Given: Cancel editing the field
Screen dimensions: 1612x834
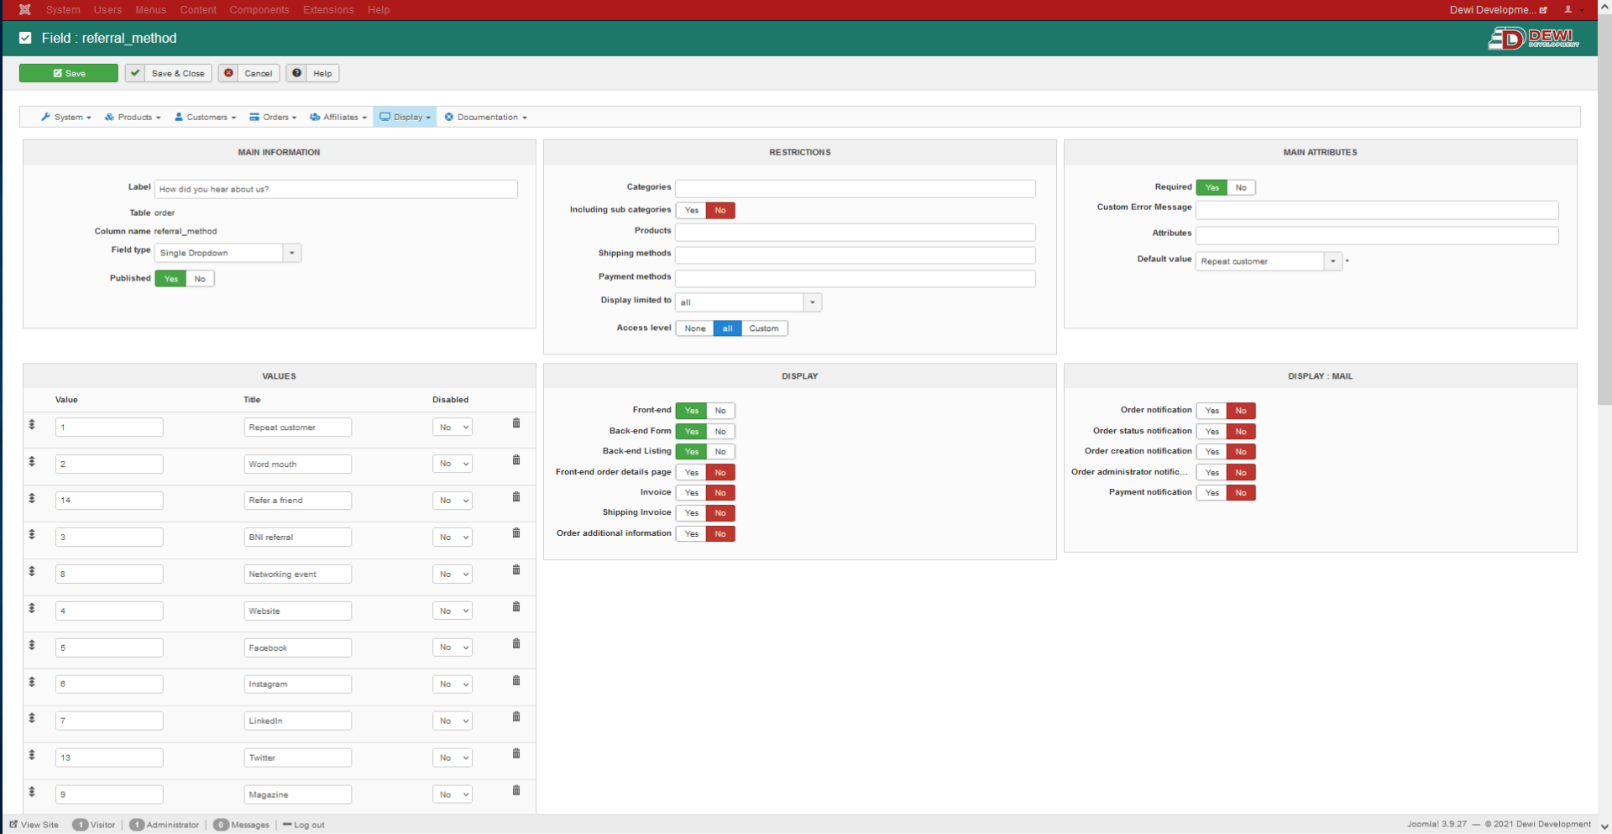Looking at the screenshot, I should [x=249, y=73].
